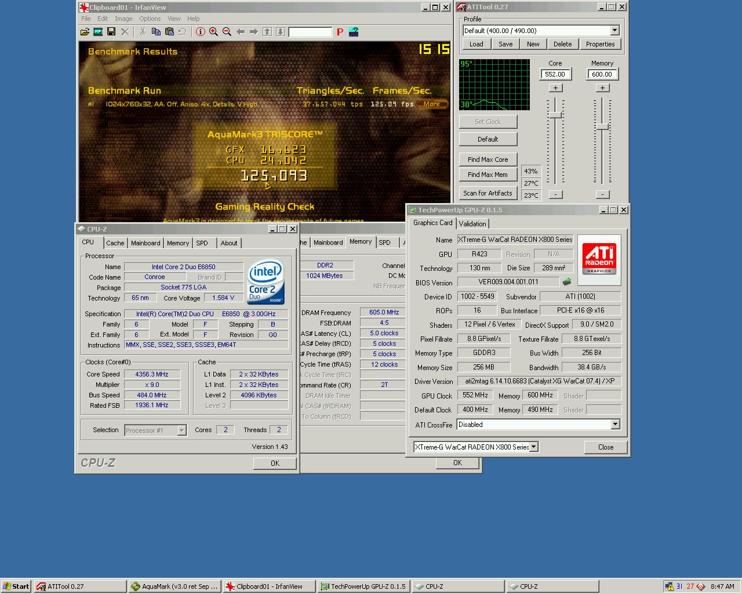Switch to AquaMark taskbar item
This screenshot has height=594, width=742.
pyautogui.click(x=174, y=586)
